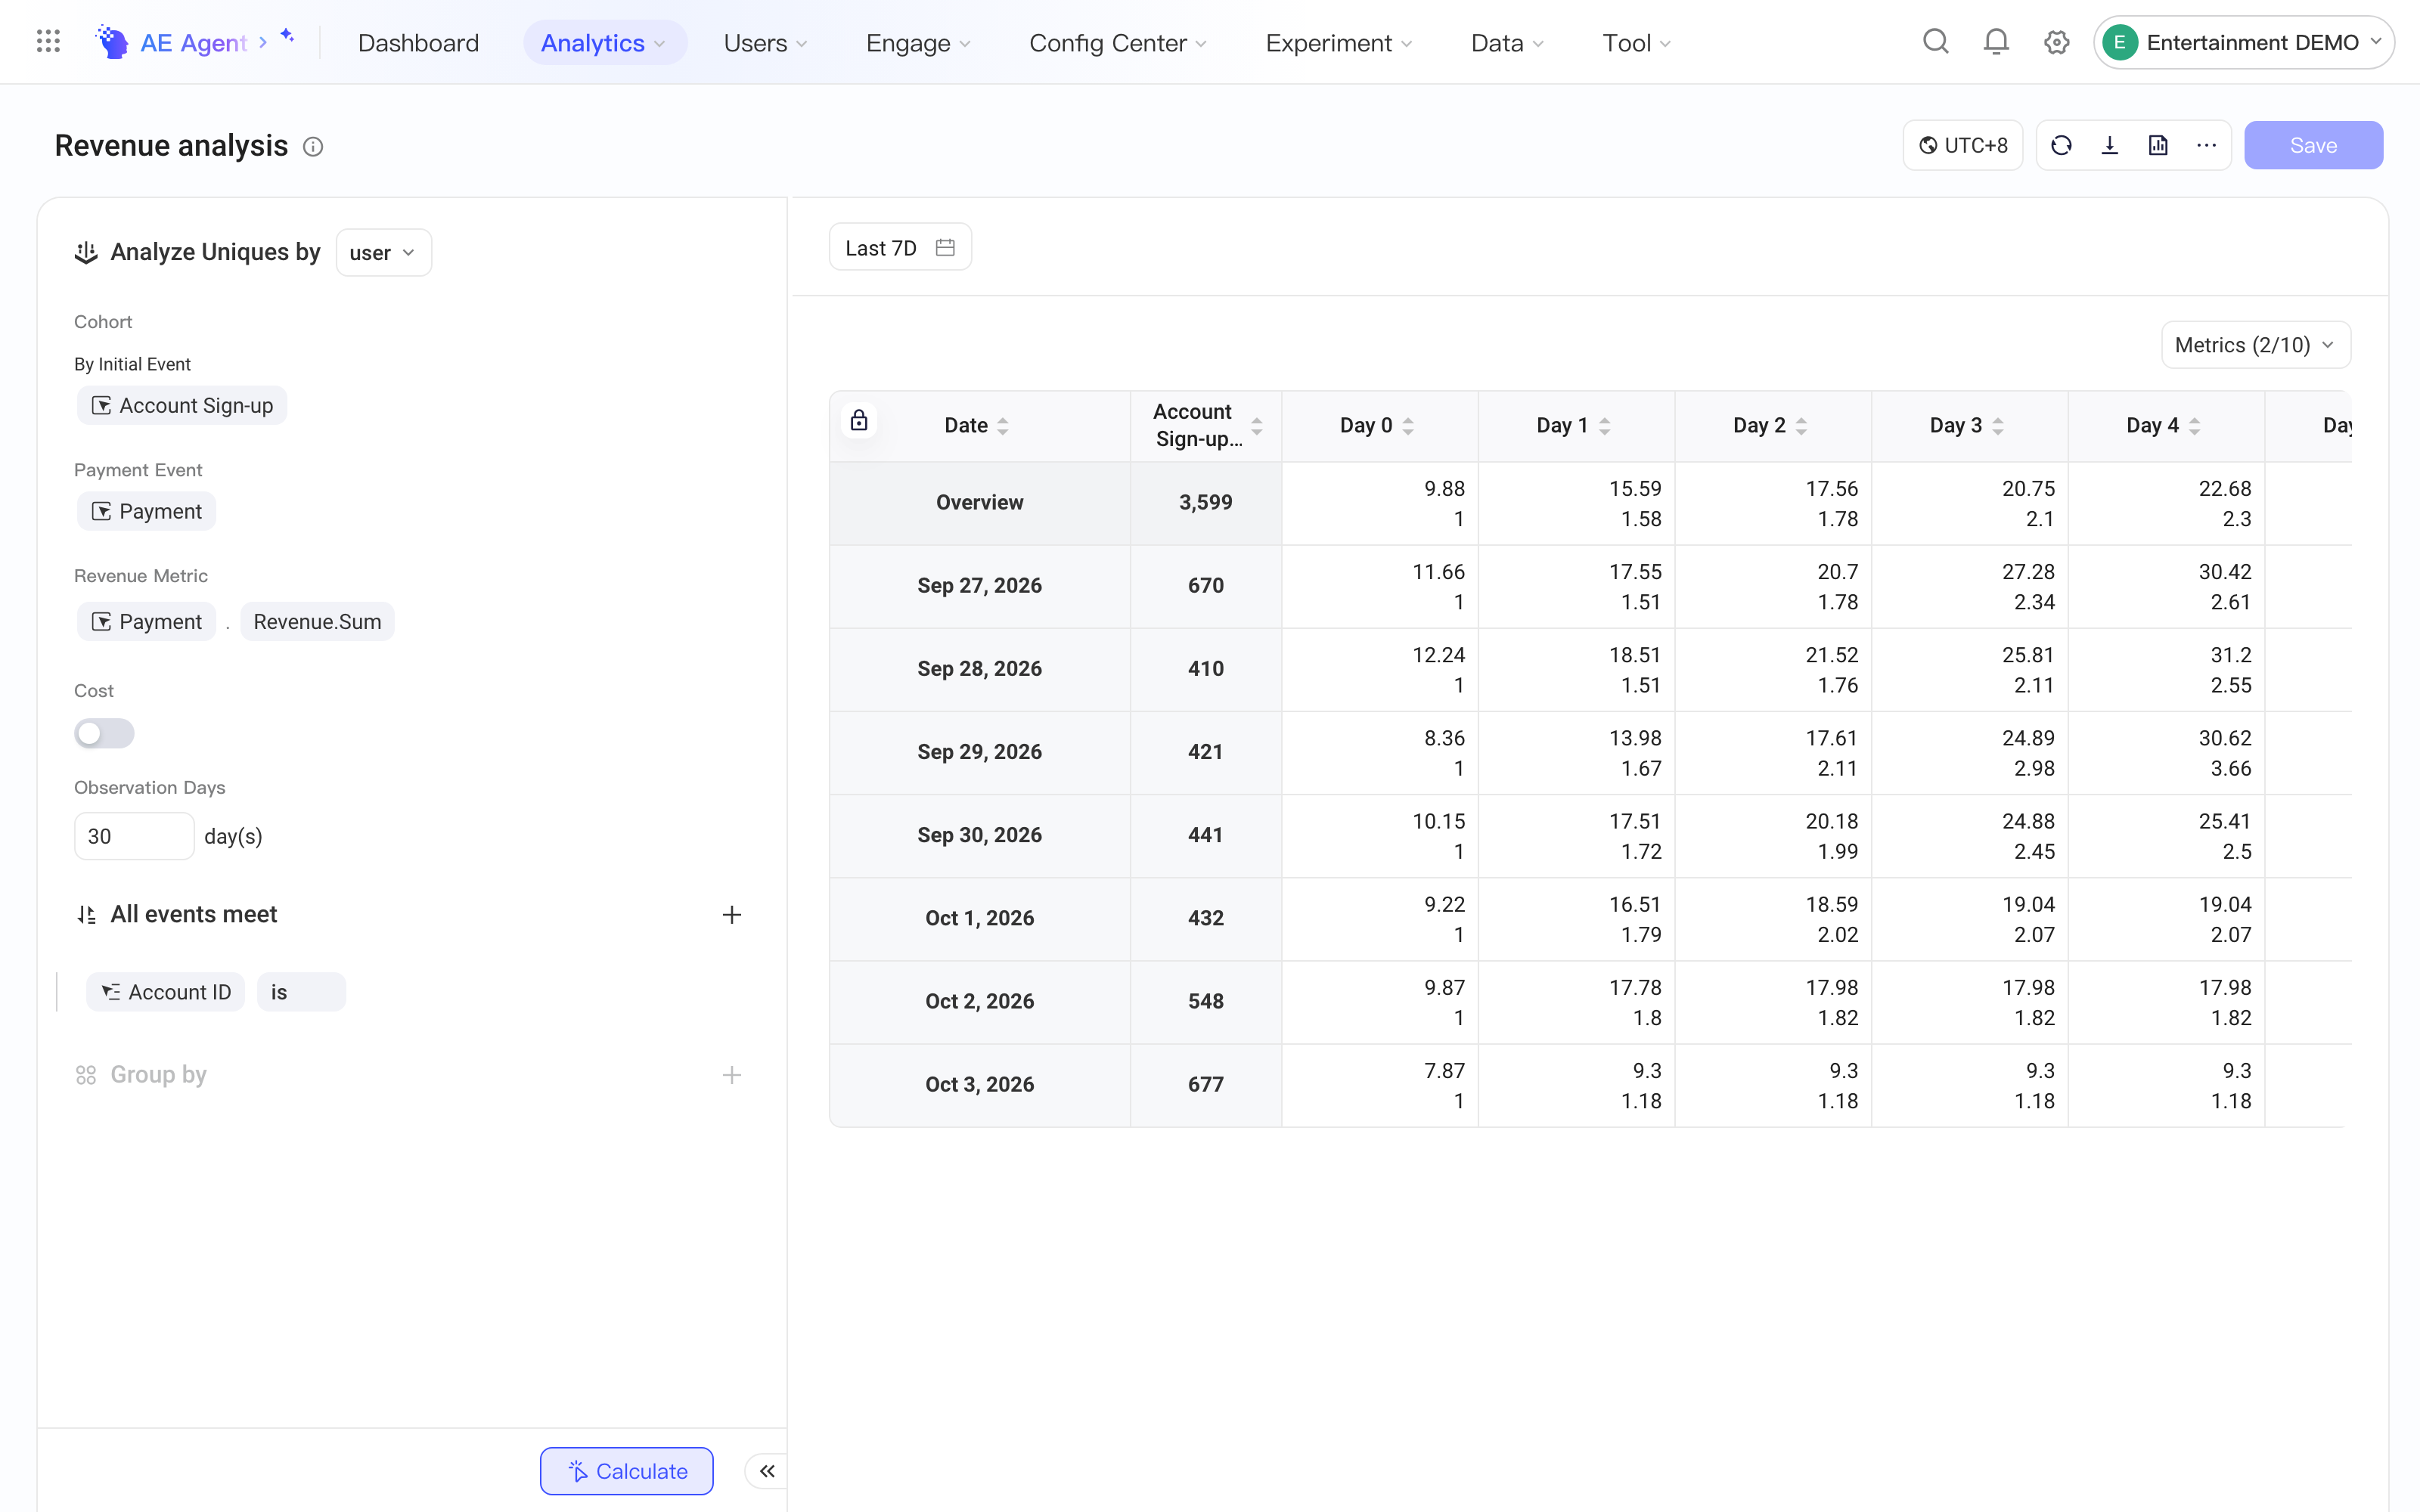Select the Account Sign-up initial event
This screenshot has width=2420, height=1512.
click(x=182, y=405)
